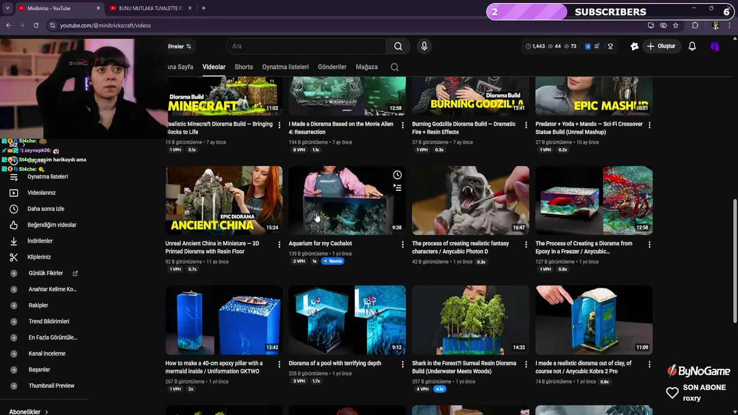Expand the Abonelikler section
The width and height of the screenshot is (738, 415).
pos(29,412)
